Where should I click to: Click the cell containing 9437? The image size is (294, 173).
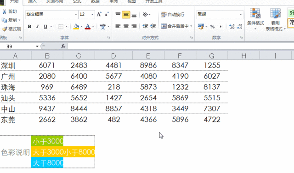click(x=47, y=109)
